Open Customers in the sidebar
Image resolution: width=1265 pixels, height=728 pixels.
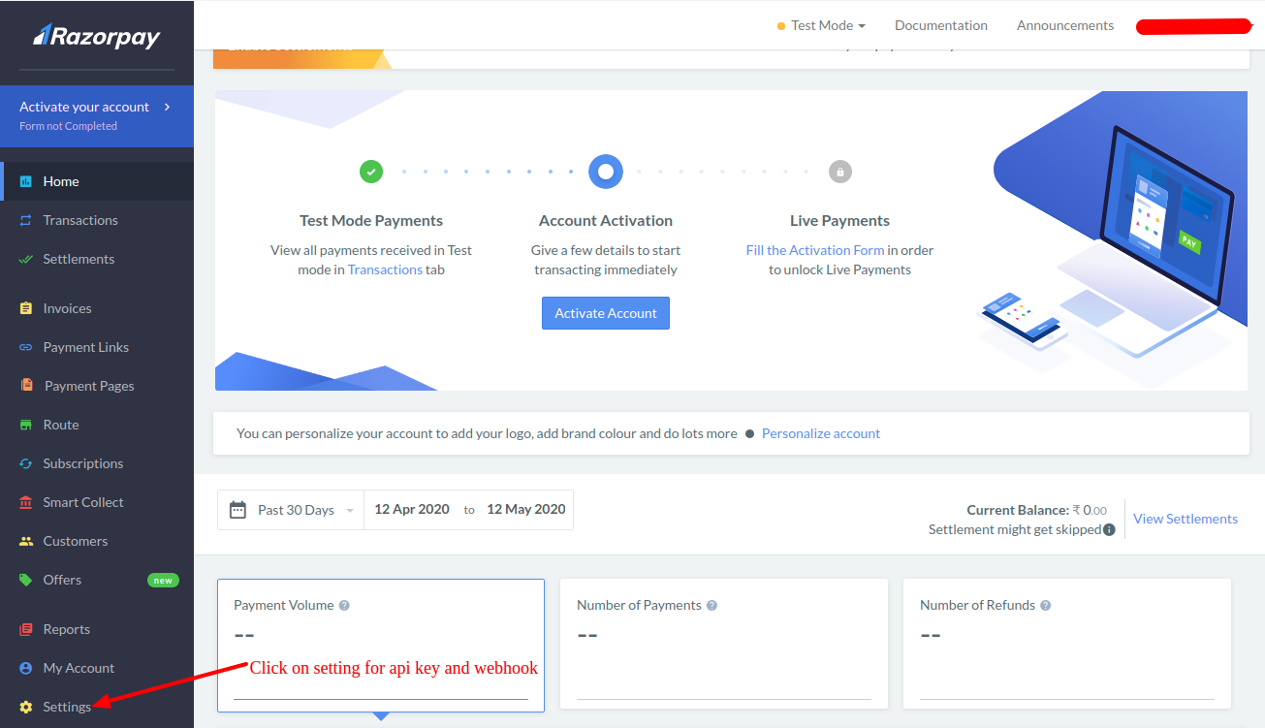[x=97, y=541]
